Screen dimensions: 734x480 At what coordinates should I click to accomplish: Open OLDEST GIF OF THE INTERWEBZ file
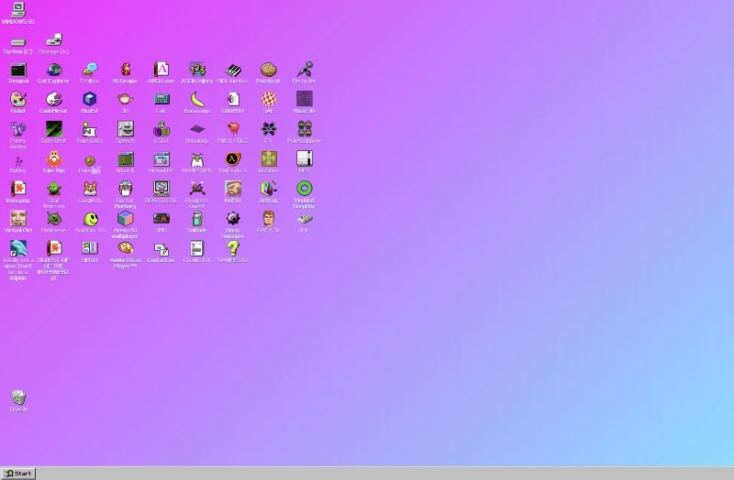(x=54, y=248)
